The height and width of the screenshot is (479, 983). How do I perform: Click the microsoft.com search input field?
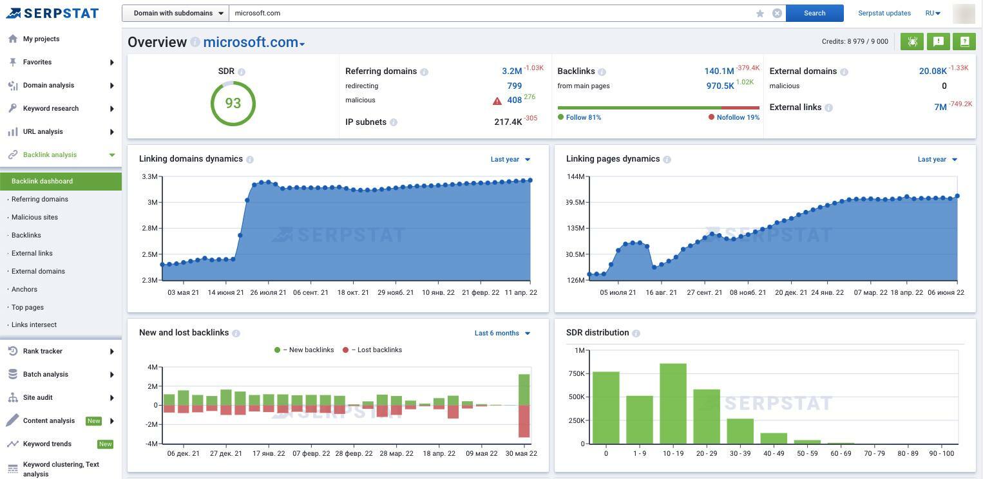coord(493,13)
